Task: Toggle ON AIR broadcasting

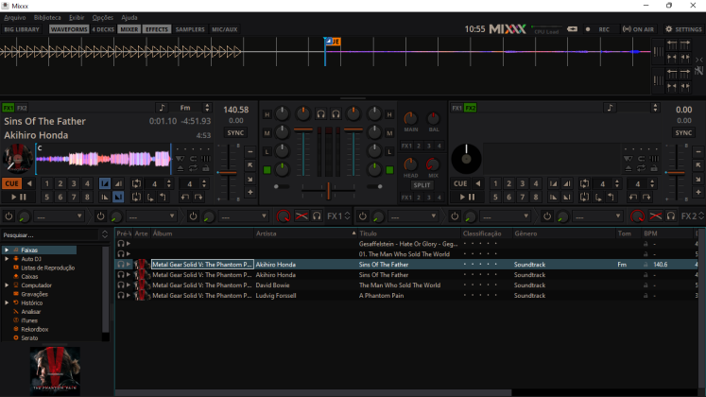Action: (x=638, y=29)
